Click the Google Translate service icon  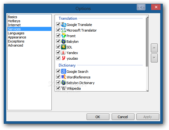[x=64, y=25]
